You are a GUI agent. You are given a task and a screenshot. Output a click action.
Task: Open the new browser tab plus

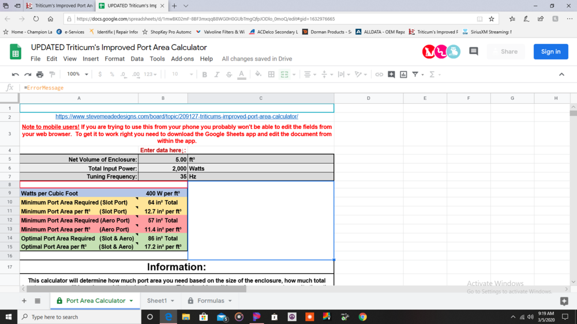pyautogui.click(x=174, y=6)
